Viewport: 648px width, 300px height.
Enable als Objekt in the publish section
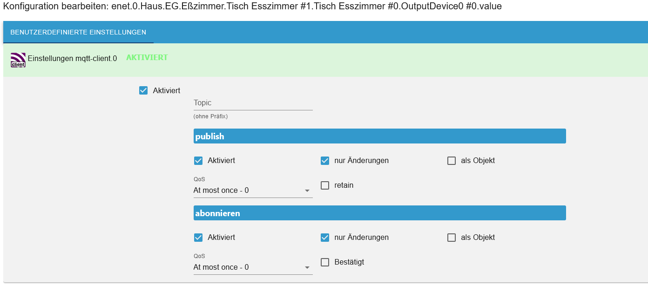click(452, 161)
